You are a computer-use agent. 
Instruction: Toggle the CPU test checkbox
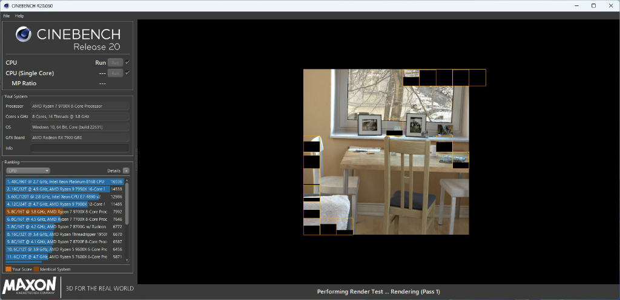pos(127,62)
